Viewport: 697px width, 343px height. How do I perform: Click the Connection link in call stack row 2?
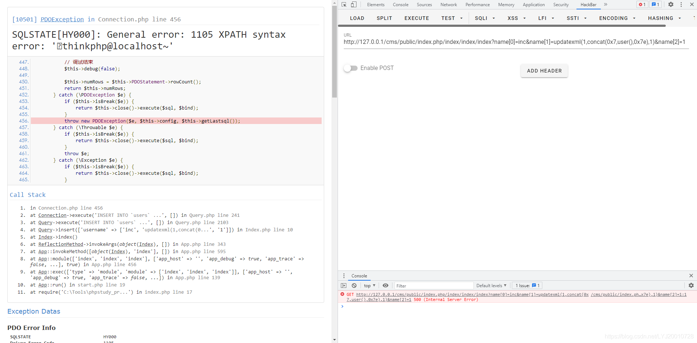point(53,215)
